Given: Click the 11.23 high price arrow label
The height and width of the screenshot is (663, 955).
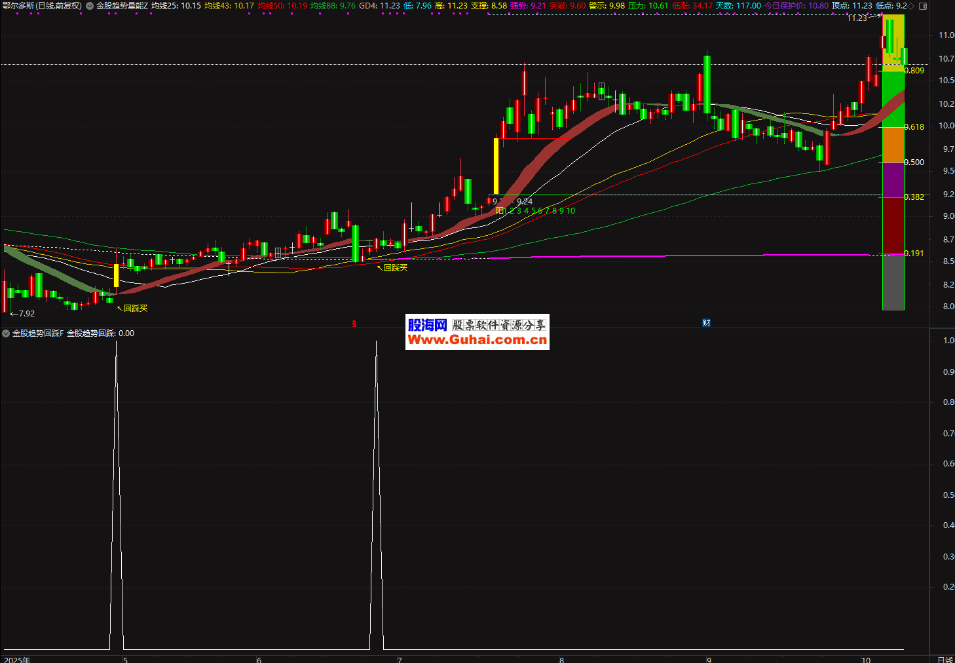Looking at the screenshot, I should [x=858, y=18].
